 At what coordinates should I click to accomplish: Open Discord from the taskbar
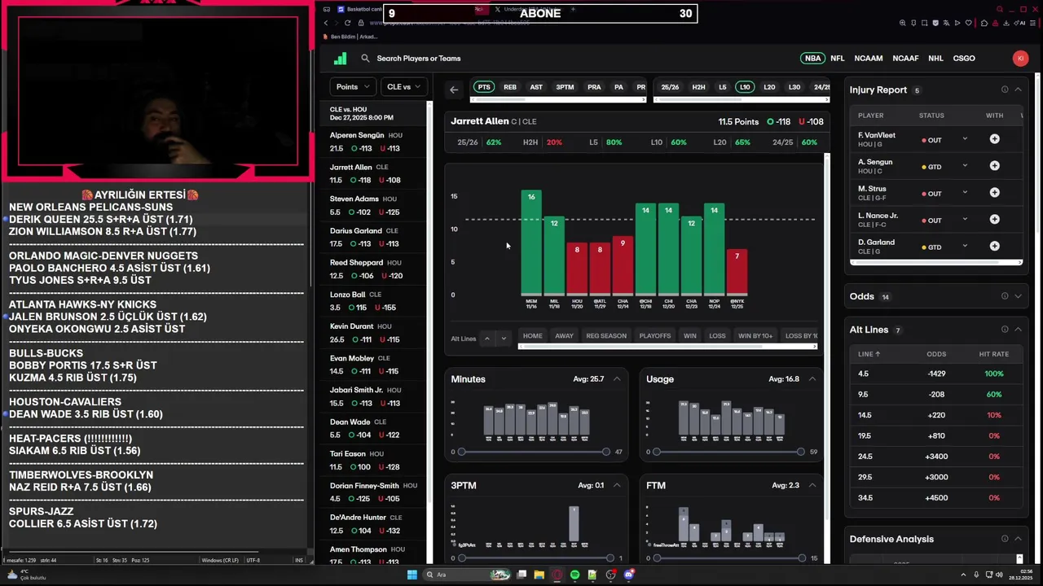(628, 575)
